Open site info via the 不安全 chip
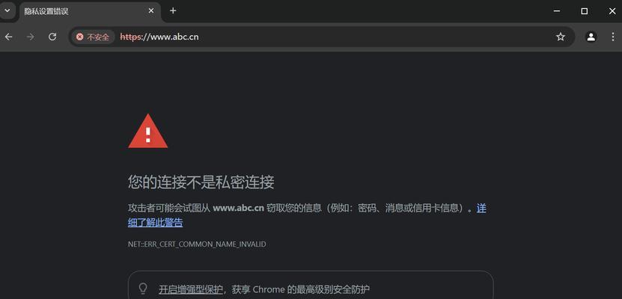Image resolution: width=622 pixels, height=299 pixels. pos(93,37)
